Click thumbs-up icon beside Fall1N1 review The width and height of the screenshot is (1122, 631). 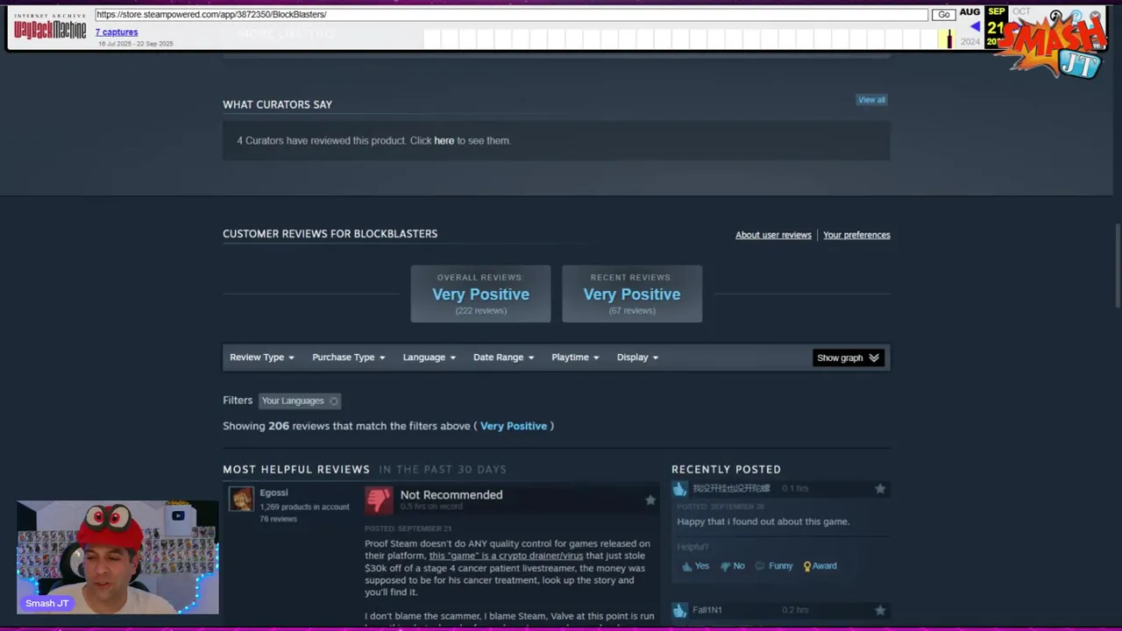point(680,611)
